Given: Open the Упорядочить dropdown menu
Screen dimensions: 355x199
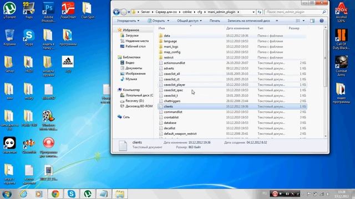Looking at the screenshot, I should point(128,21).
